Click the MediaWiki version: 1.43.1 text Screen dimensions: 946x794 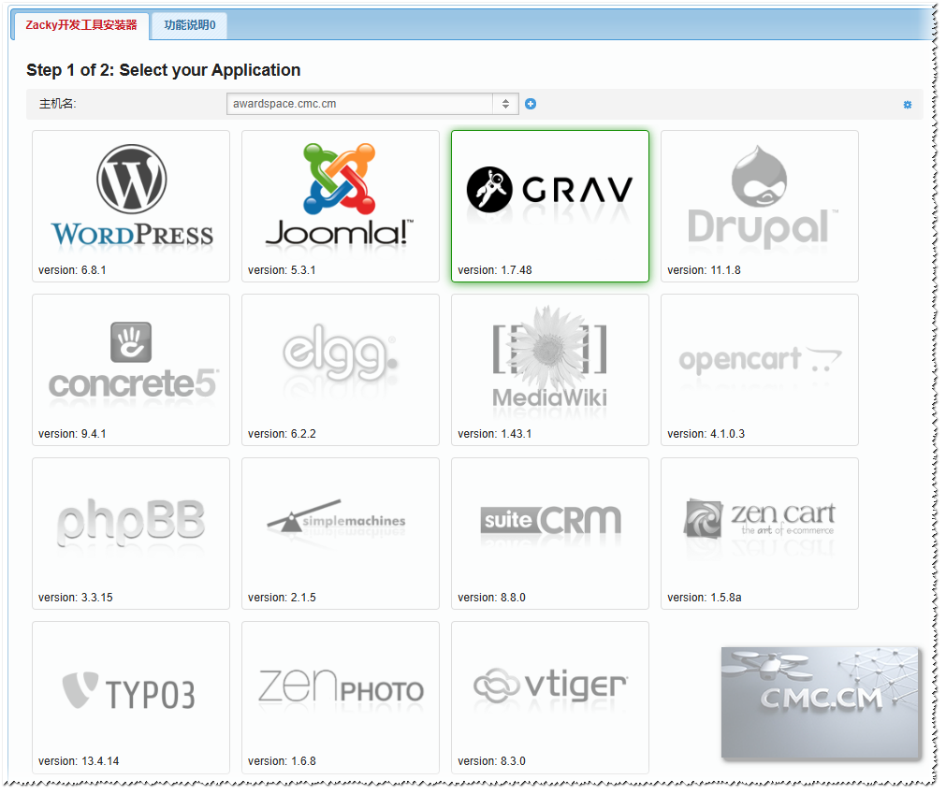point(495,434)
